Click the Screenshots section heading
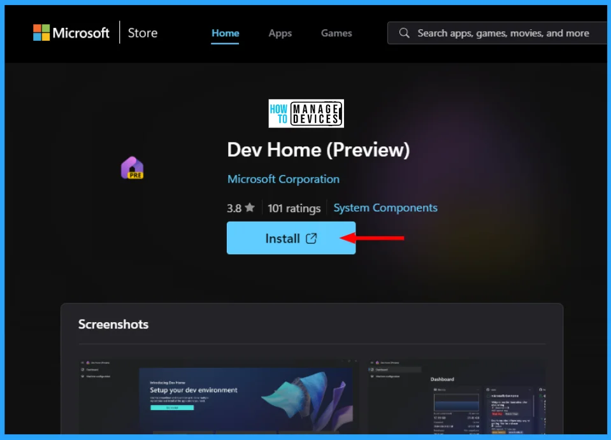The image size is (611, 440). [x=113, y=324]
